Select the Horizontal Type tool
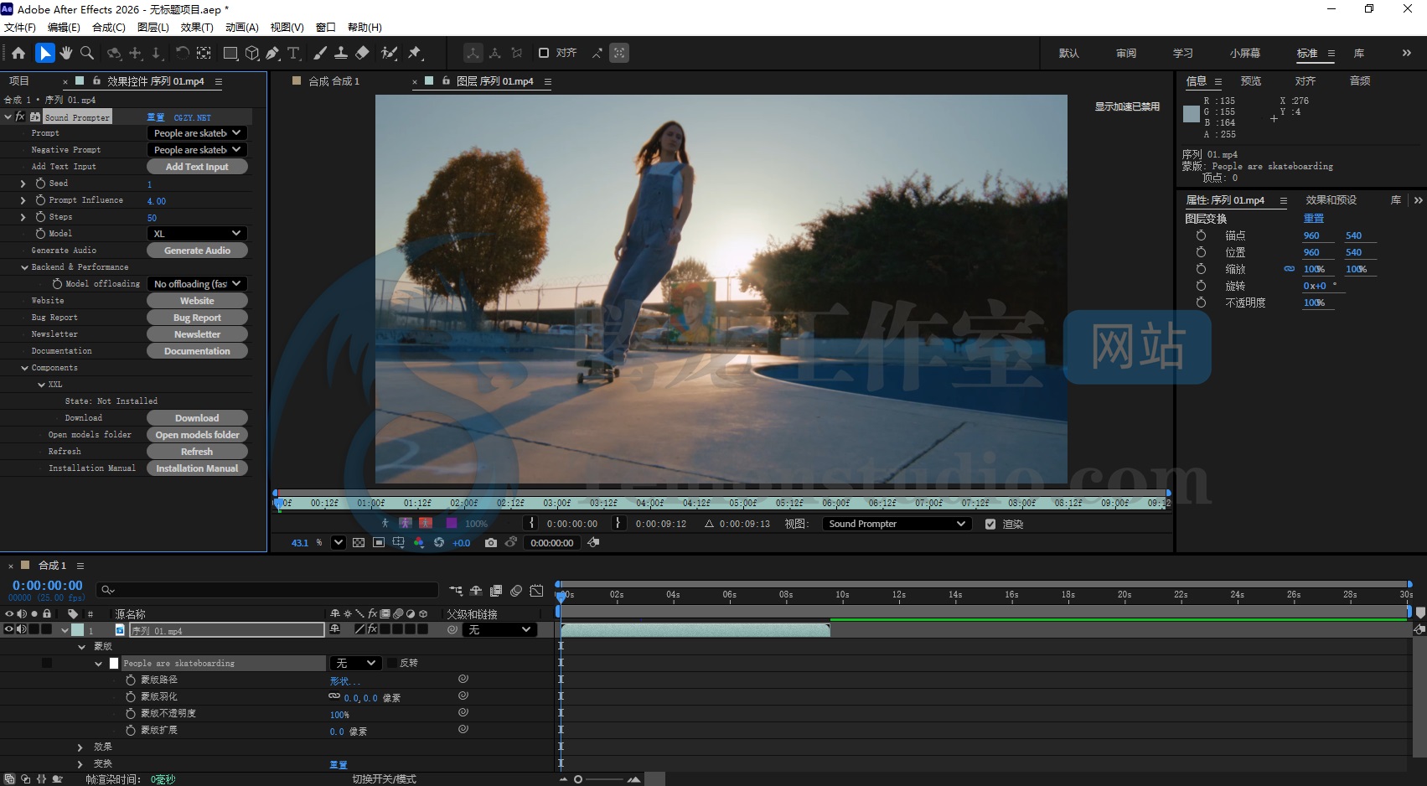 click(293, 53)
